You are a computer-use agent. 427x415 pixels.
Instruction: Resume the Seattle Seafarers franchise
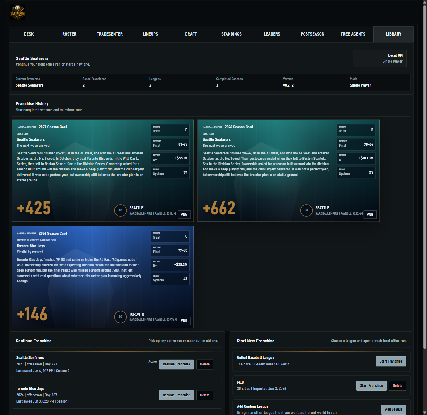pos(176,364)
